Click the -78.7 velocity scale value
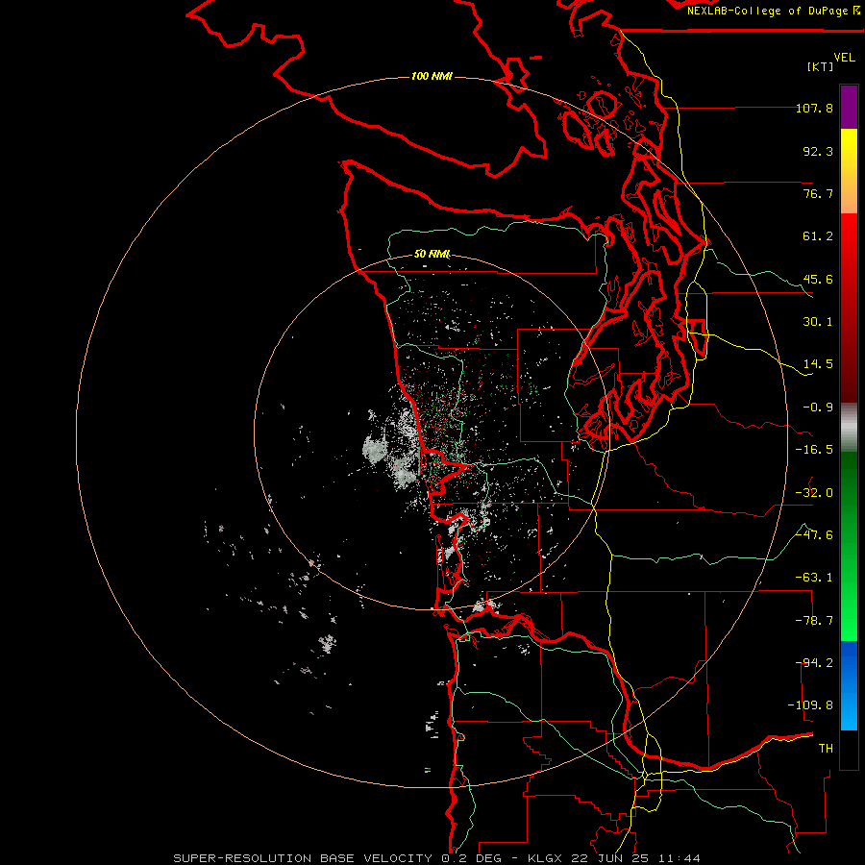 tap(814, 621)
